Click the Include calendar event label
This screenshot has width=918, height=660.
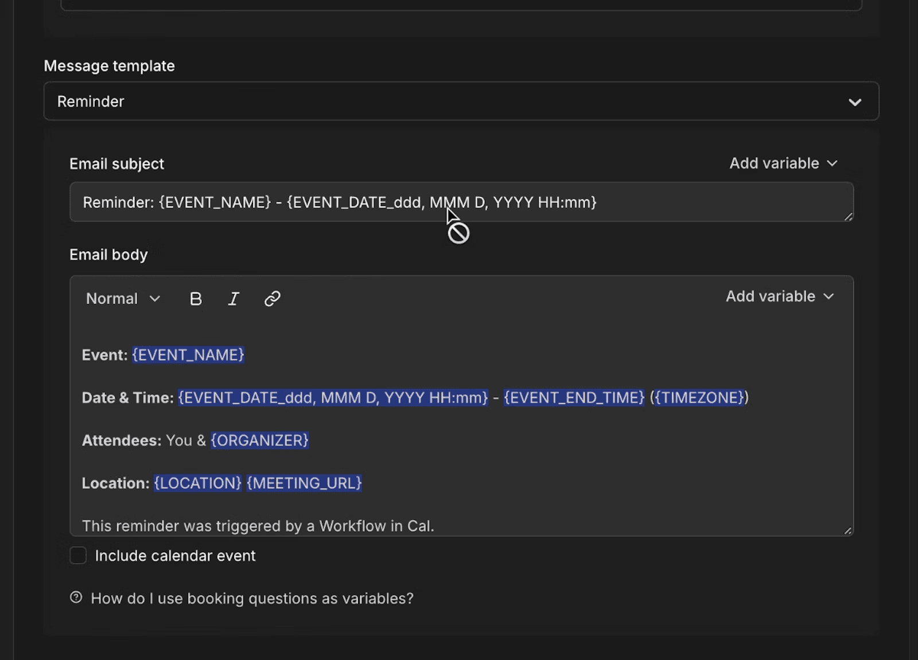click(175, 556)
